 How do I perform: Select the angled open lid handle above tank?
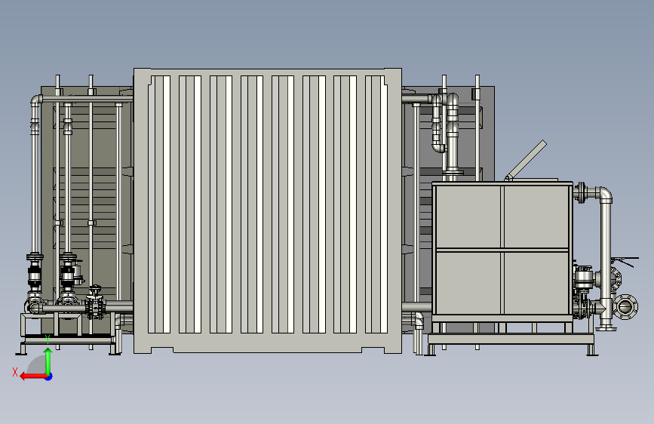coord(526,161)
